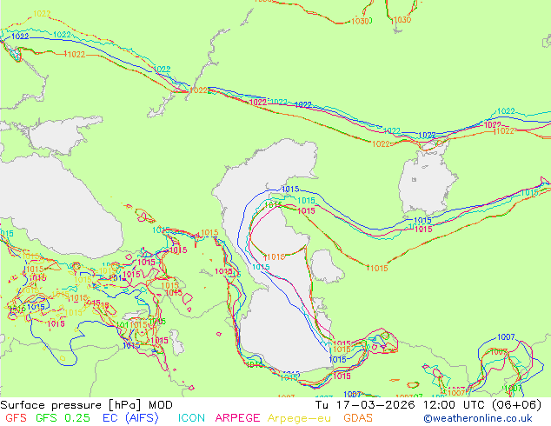551x426 pixels.
Task: Click the Arpege-eu legend label
Action: [x=299, y=418]
